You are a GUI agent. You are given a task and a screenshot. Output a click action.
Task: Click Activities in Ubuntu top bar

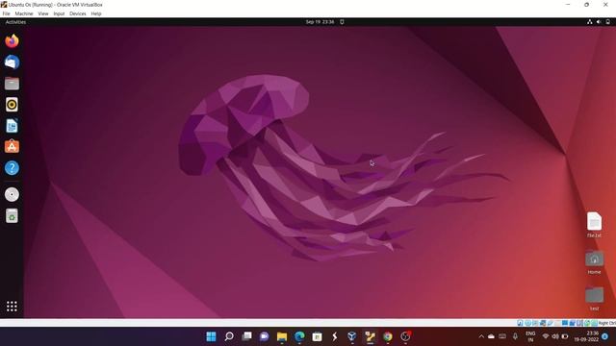tap(15, 22)
